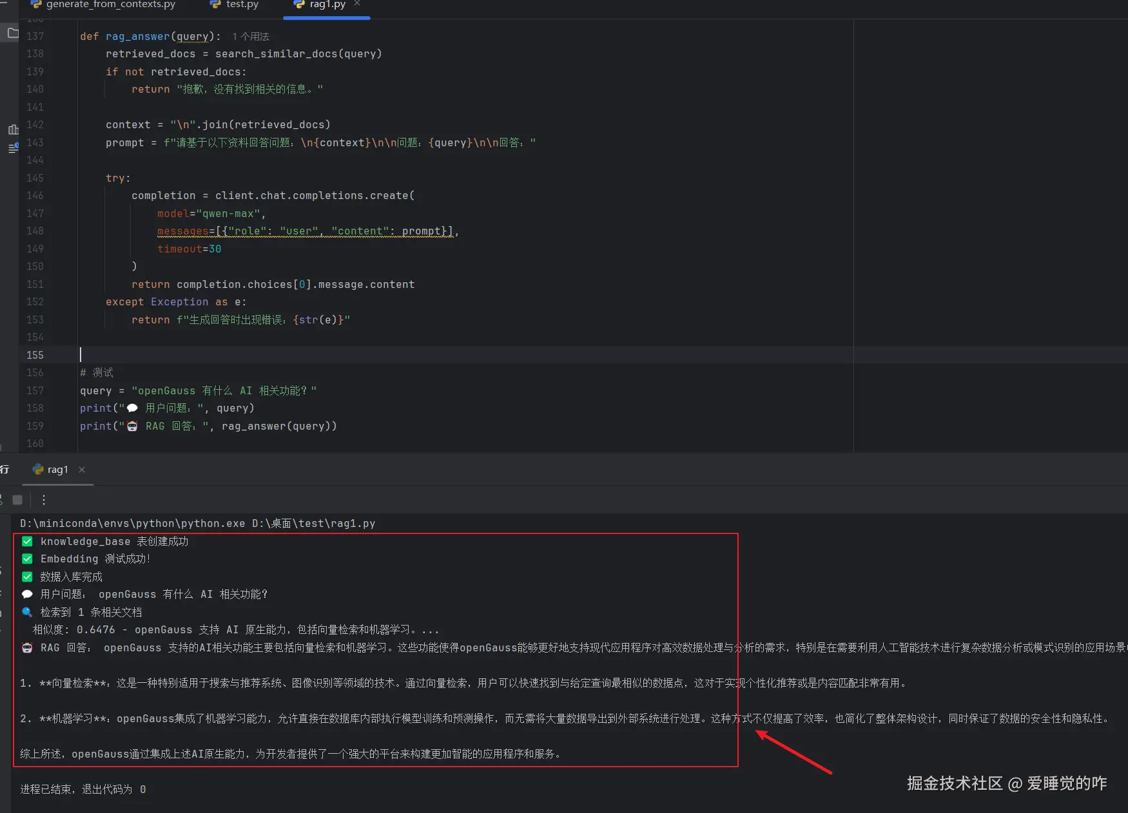Click the 'except Exception as e:' line
This screenshot has height=813, width=1128.
tap(176, 302)
